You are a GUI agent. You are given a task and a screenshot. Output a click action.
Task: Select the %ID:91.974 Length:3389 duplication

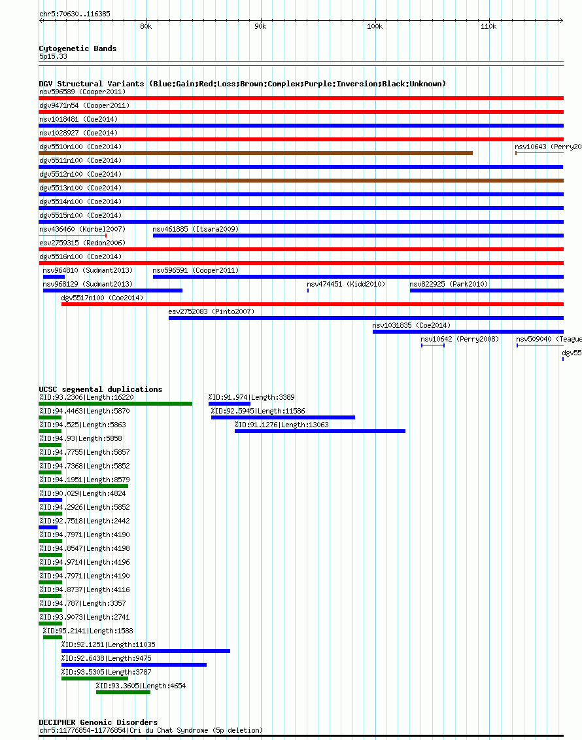[x=230, y=404]
